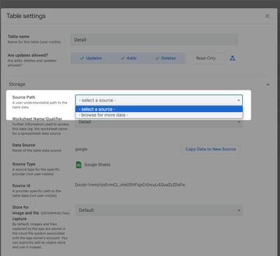Viewport: 280px width, 256px height.
Task: Click the Source Path label
Action: coord(24,97)
